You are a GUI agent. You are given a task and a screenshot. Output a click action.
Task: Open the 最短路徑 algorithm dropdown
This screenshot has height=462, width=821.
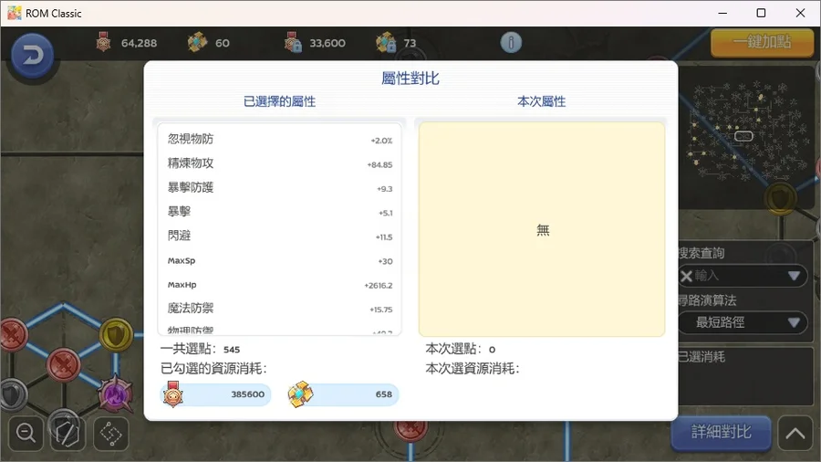pos(793,322)
